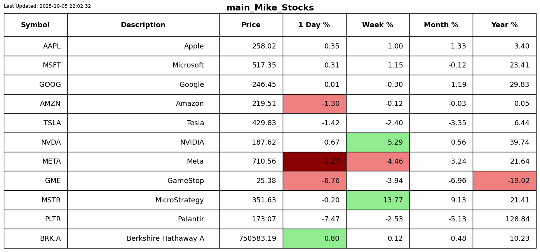This screenshot has height=252, width=540.
Task: Click the green BRK.A 1 Day cell
Action: click(314, 238)
